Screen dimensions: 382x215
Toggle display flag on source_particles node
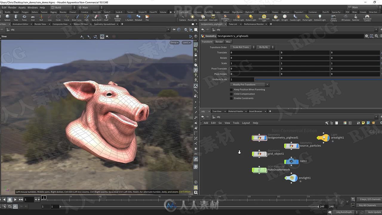298,146
